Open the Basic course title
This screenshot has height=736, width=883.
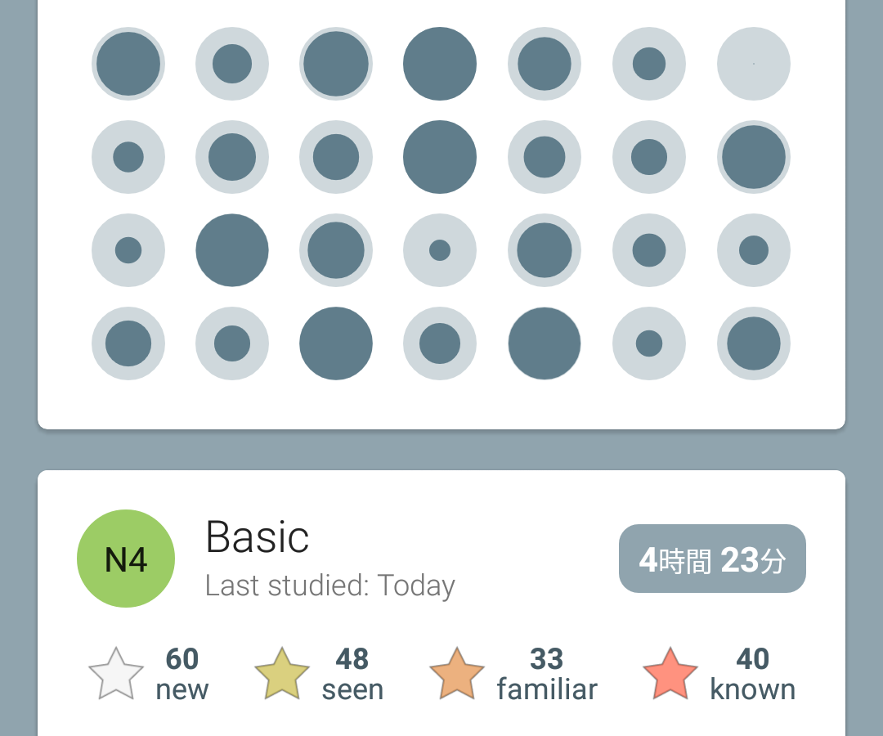pyautogui.click(x=258, y=537)
